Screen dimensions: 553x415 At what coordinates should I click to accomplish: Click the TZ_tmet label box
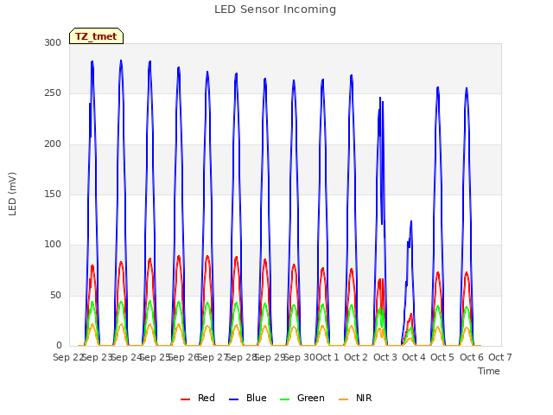pos(96,36)
